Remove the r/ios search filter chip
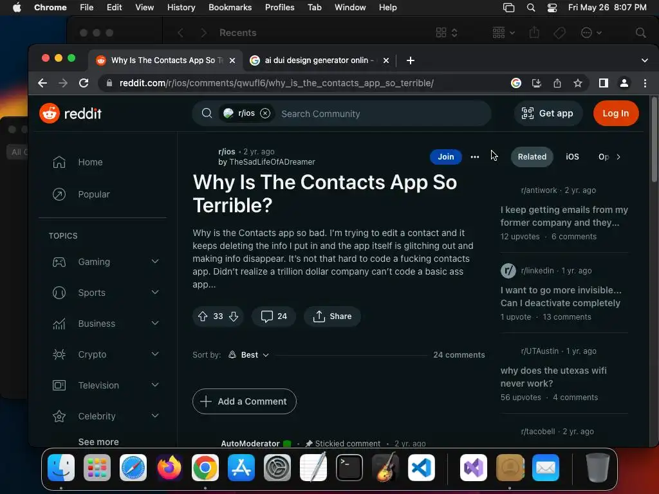The image size is (659, 494). click(x=265, y=113)
